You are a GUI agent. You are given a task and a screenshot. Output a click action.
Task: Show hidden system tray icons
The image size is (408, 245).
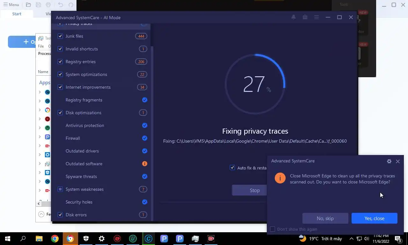(x=352, y=239)
